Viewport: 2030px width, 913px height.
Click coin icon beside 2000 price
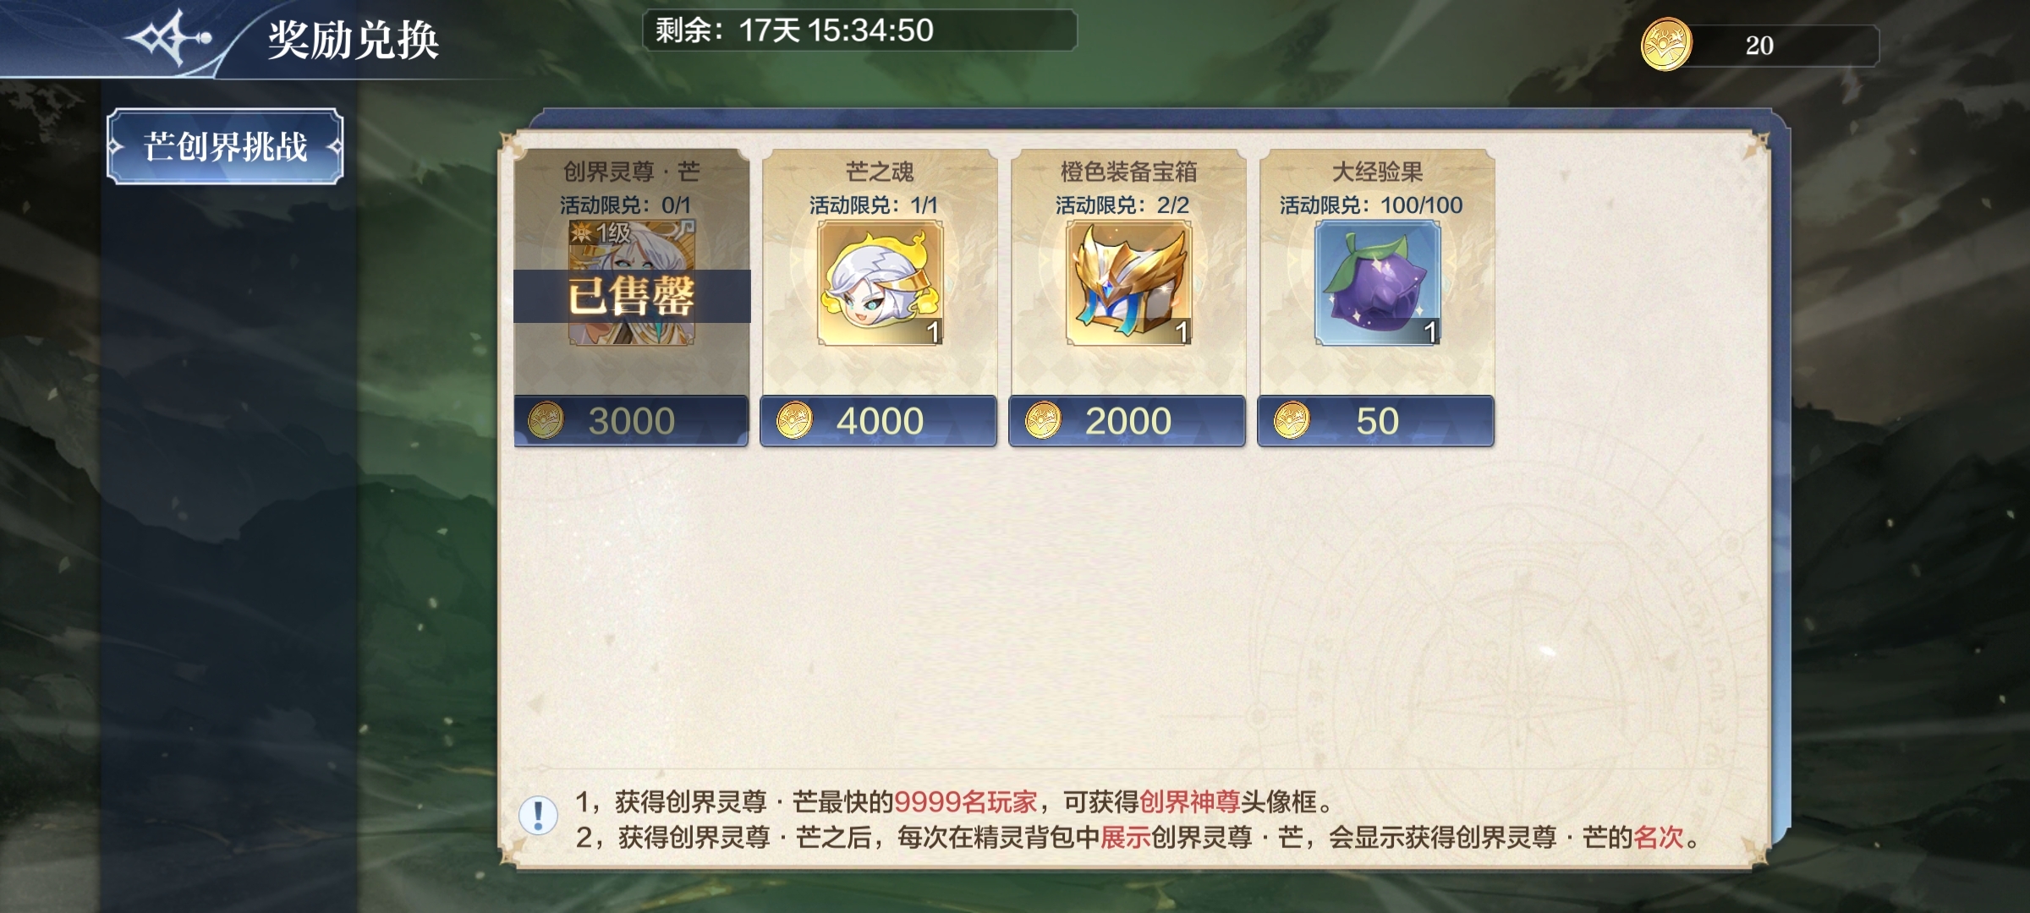click(x=1043, y=420)
